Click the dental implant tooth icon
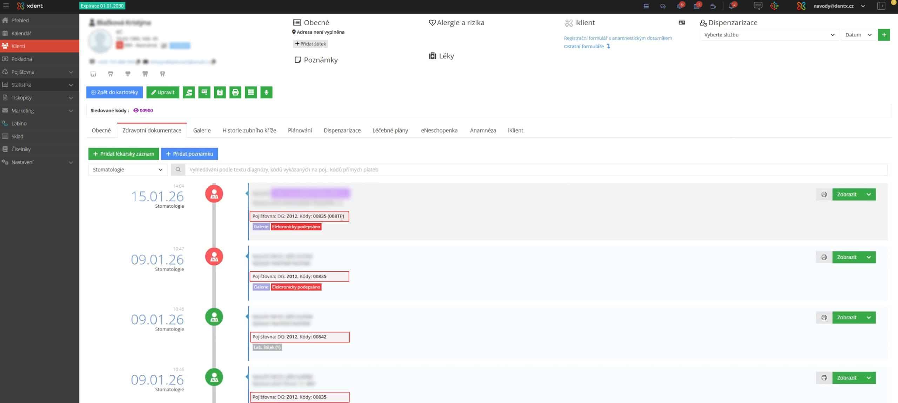Screen dimensions: 898x403 (x=128, y=74)
